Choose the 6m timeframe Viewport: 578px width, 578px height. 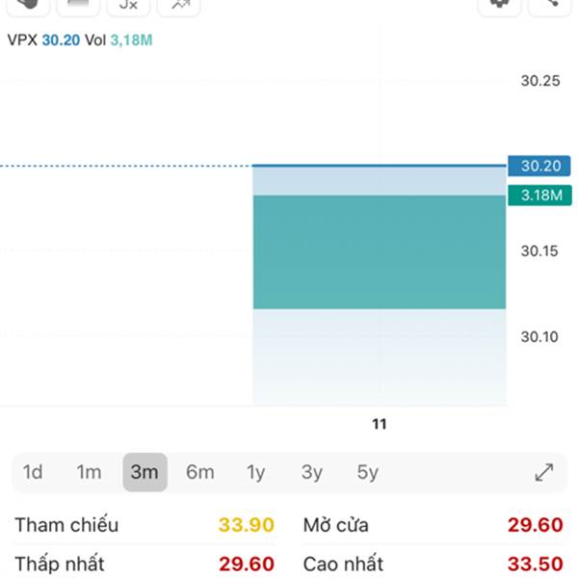200,472
